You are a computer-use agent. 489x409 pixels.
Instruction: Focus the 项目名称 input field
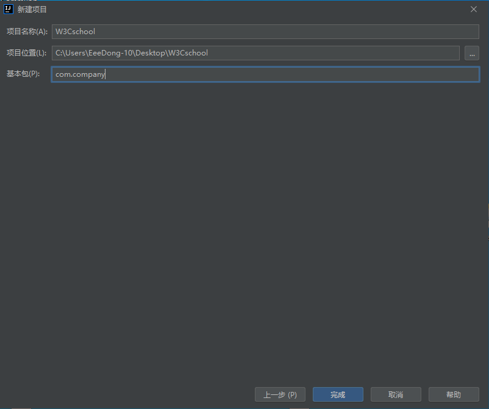[265, 32]
